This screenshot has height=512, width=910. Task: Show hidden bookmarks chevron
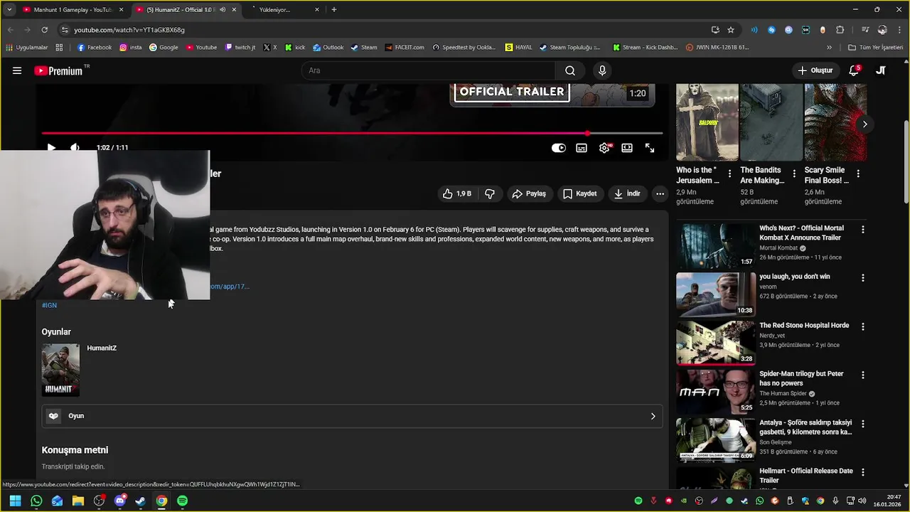(x=829, y=48)
